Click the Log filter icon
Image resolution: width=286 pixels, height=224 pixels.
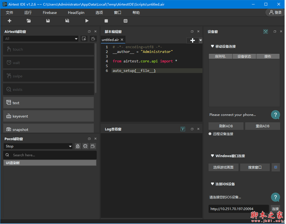(183, 129)
